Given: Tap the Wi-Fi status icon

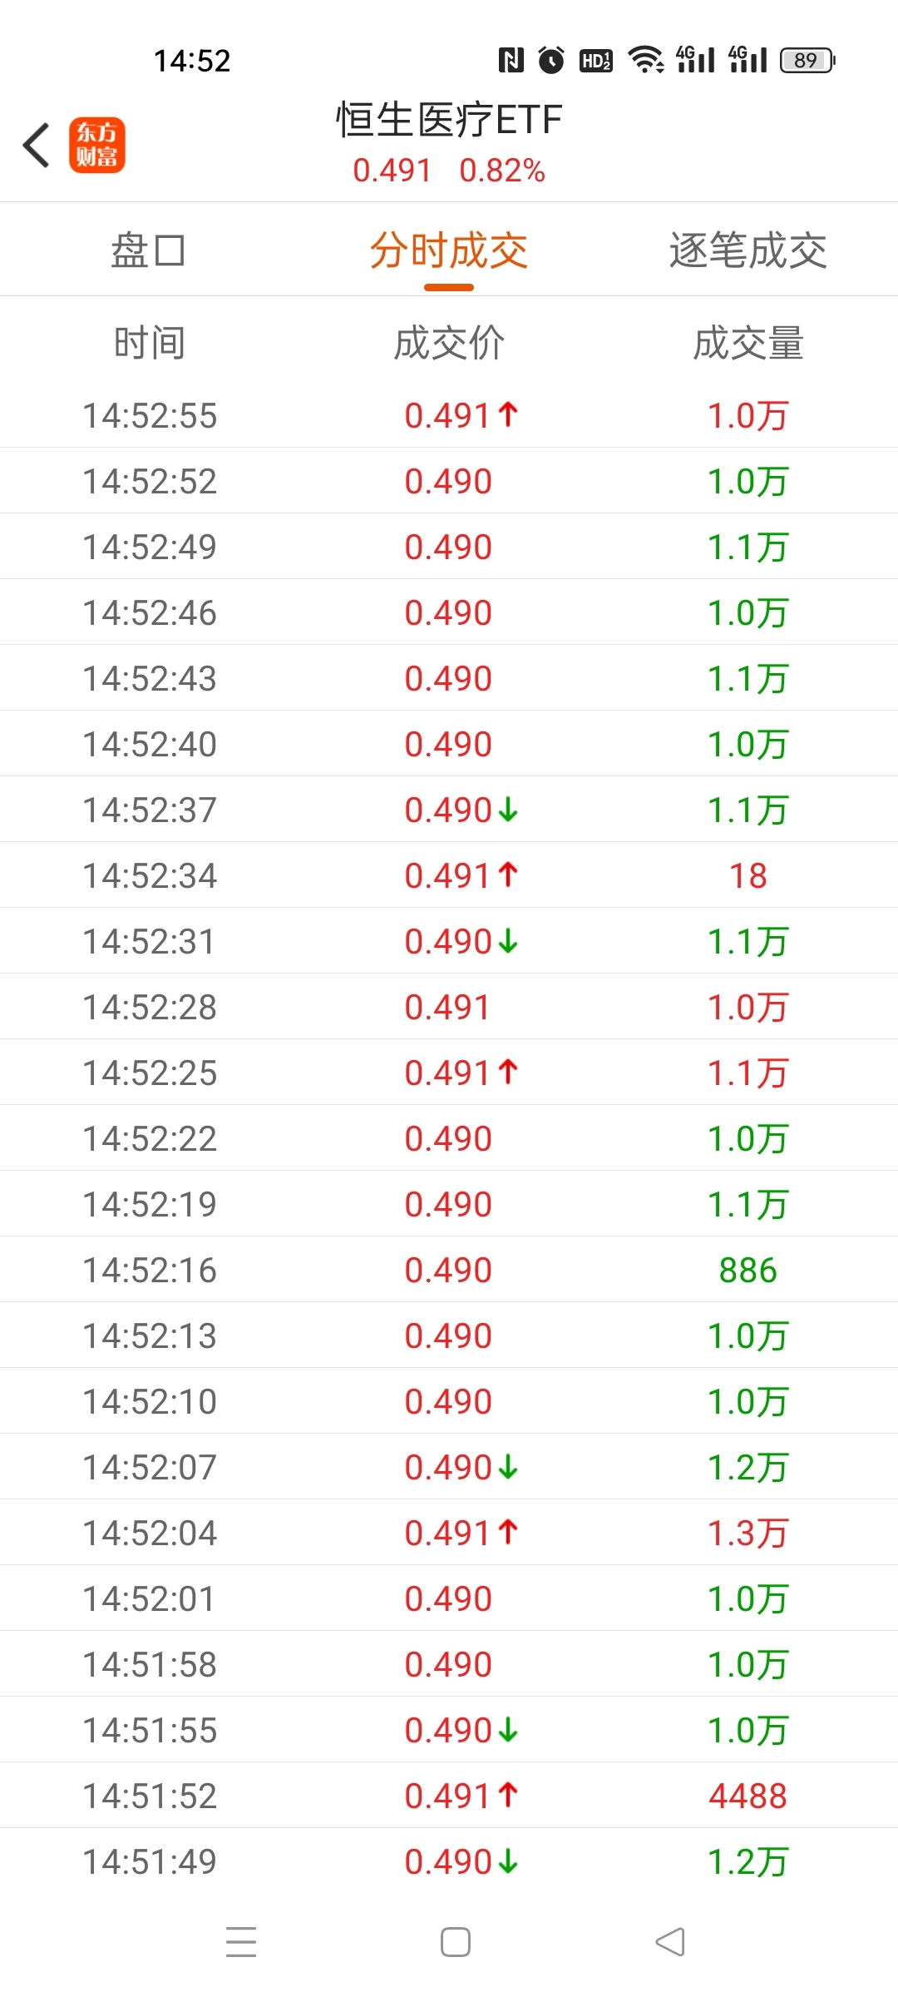Looking at the screenshot, I should (x=645, y=60).
